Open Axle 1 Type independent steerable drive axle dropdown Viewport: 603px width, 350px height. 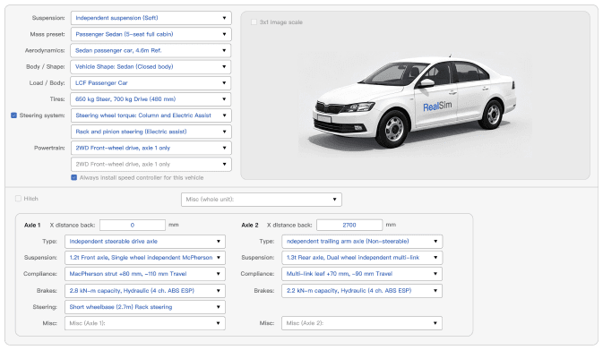[145, 242]
